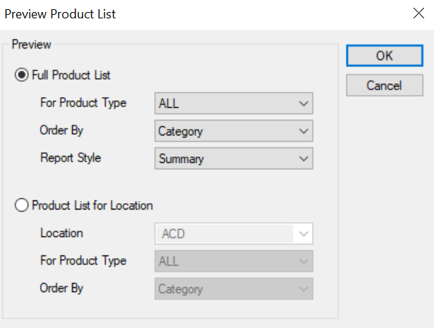Click the disabled For Product Type dropdown under Location
The image size is (434, 328).
(234, 261)
